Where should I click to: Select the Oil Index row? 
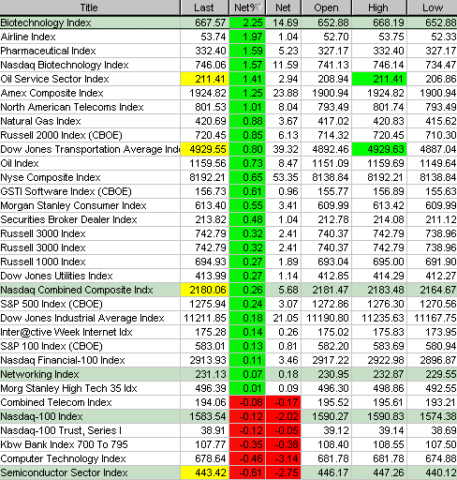point(228,163)
